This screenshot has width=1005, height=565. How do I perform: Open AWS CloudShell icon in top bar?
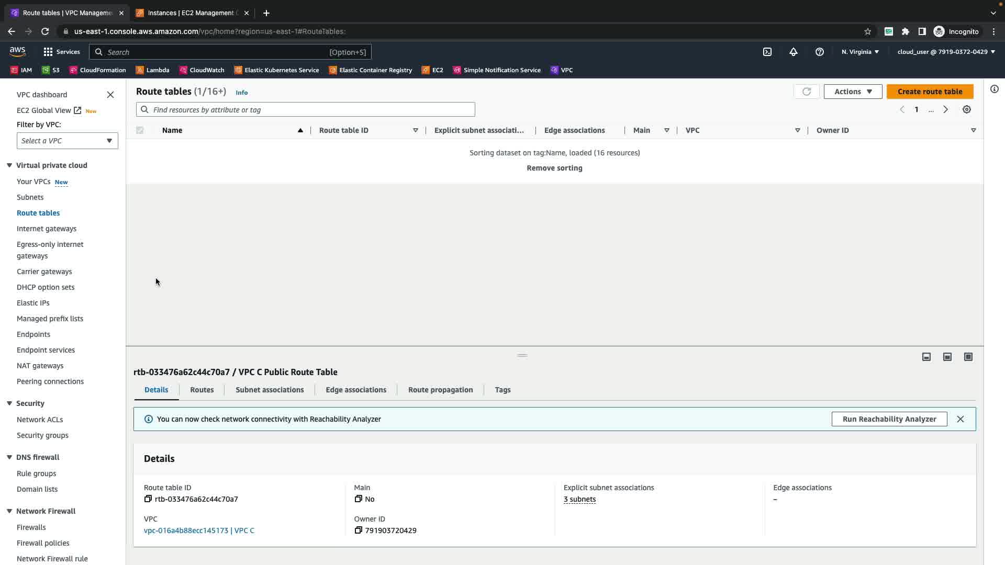point(767,52)
